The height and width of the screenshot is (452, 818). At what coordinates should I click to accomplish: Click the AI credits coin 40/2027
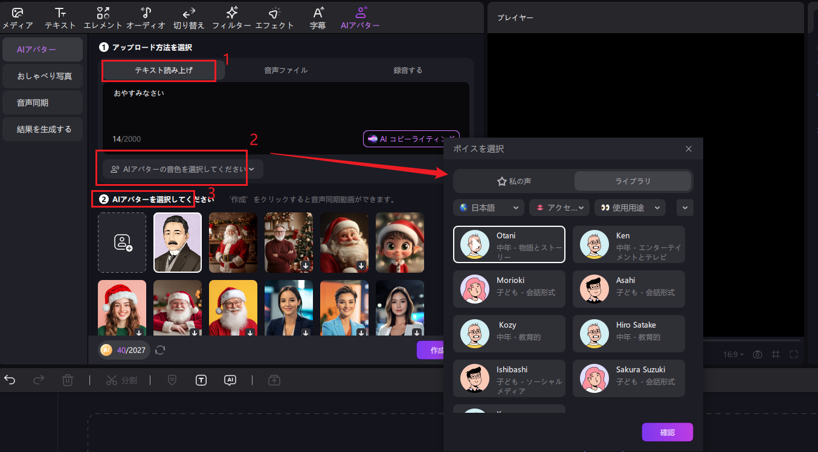pyautogui.click(x=124, y=350)
